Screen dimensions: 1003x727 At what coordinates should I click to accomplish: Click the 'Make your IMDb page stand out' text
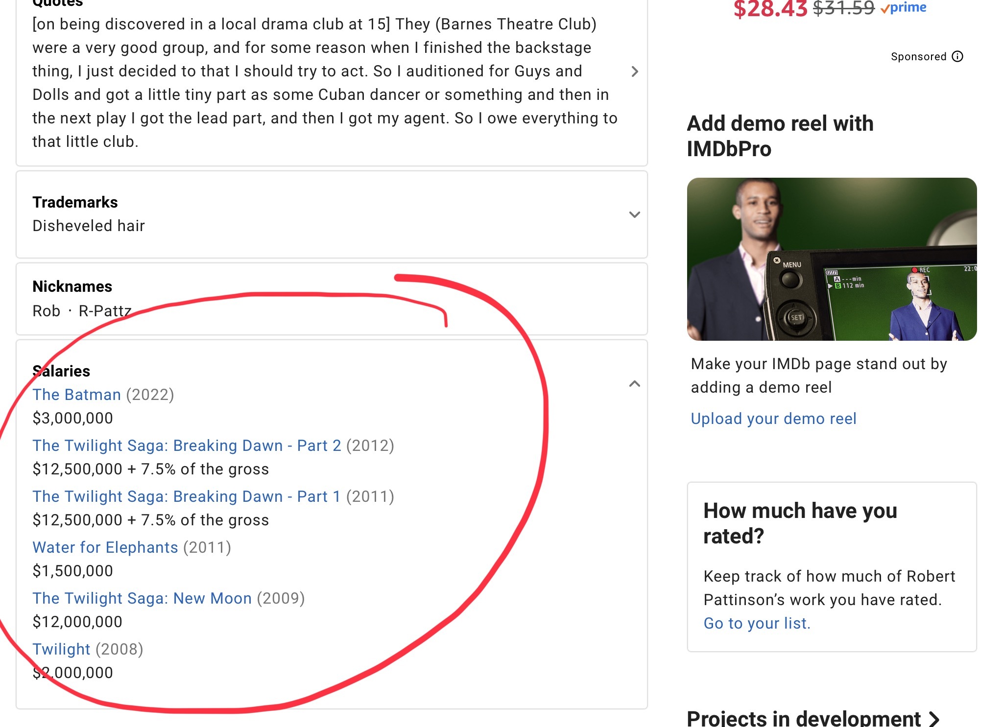[x=819, y=375]
